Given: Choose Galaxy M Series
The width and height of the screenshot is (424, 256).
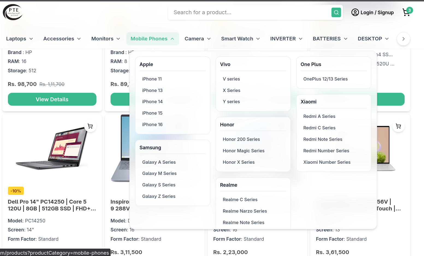Looking at the screenshot, I should coord(159,173).
